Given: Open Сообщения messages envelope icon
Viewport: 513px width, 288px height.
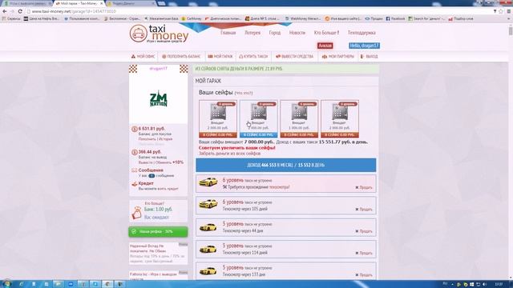Looking at the screenshot, I should point(134,170).
